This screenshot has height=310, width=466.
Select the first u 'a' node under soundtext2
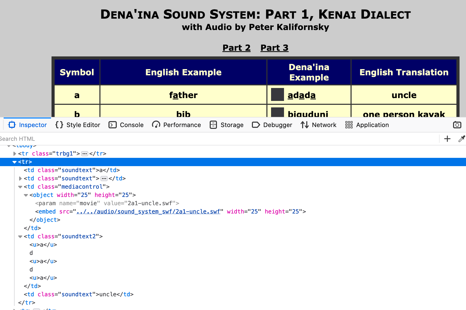pos(43,245)
